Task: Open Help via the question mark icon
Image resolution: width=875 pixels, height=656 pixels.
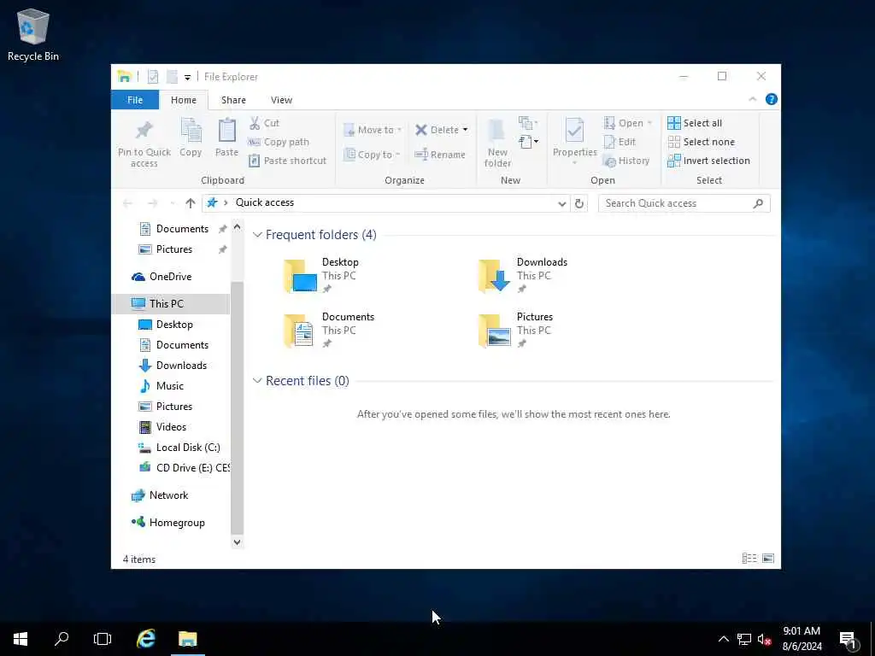Action: tap(772, 99)
